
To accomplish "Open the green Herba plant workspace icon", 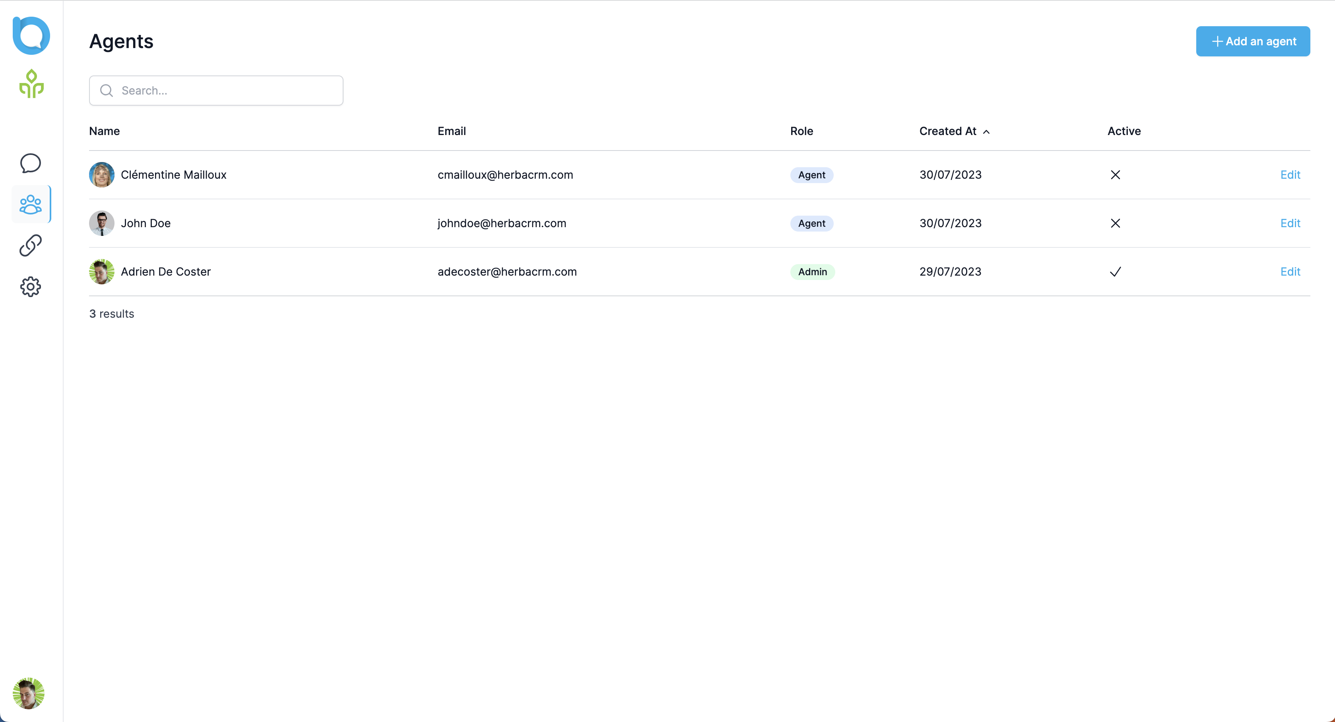I will [31, 84].
